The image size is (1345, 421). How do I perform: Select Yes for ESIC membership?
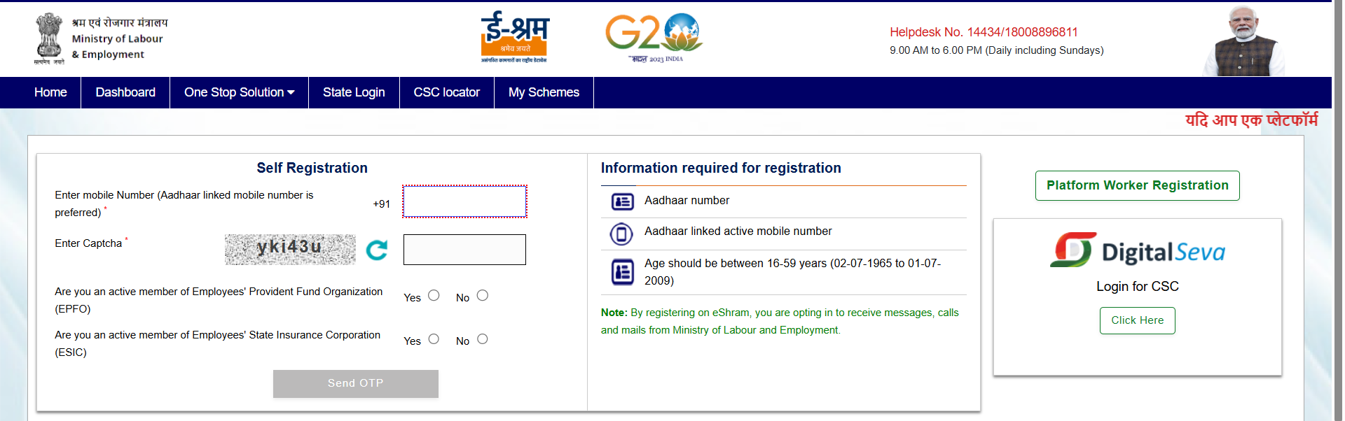[x=434, y=339]
